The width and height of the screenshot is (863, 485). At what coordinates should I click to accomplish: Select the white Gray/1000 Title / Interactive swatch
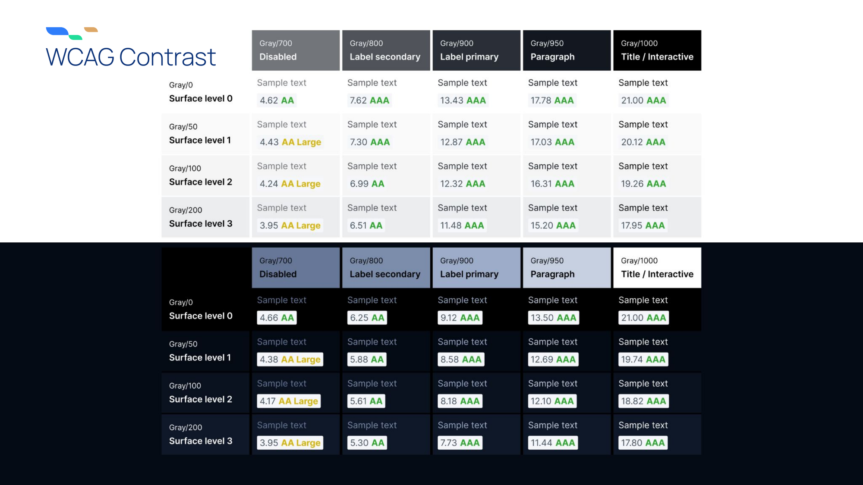click(657, 268)
